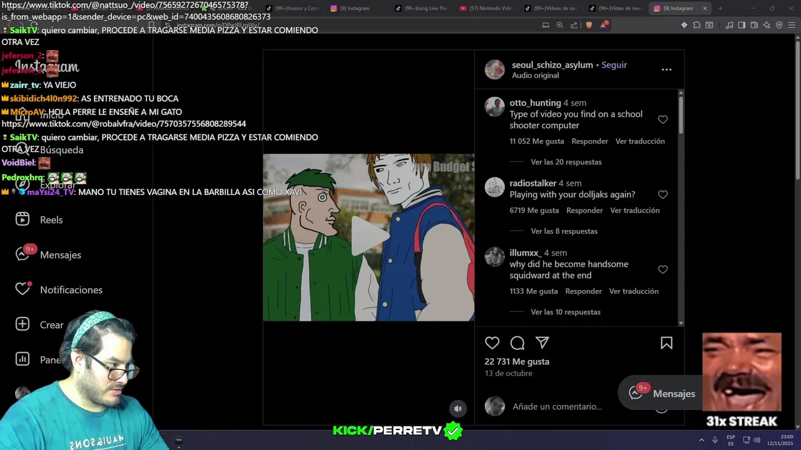The image size is (801, 450).
Task: Expand Ver las 10 respuestas
Action: [565, 312]
